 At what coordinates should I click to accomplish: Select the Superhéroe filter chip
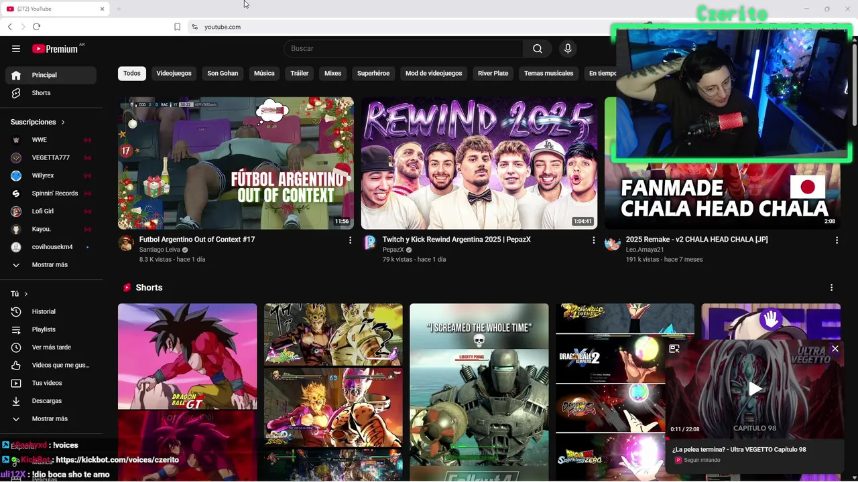point(373,73)
